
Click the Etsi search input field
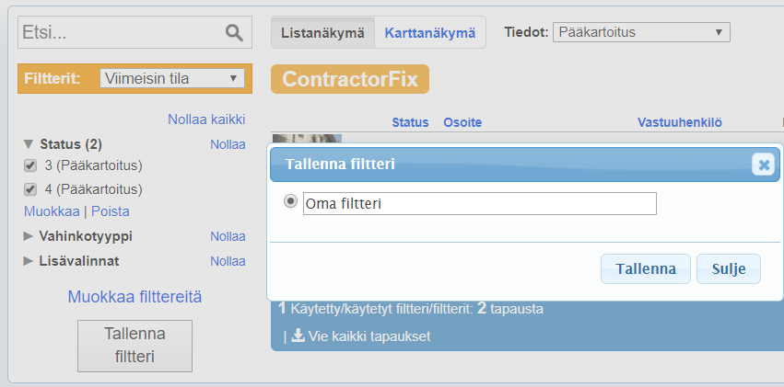coord(120,33)
